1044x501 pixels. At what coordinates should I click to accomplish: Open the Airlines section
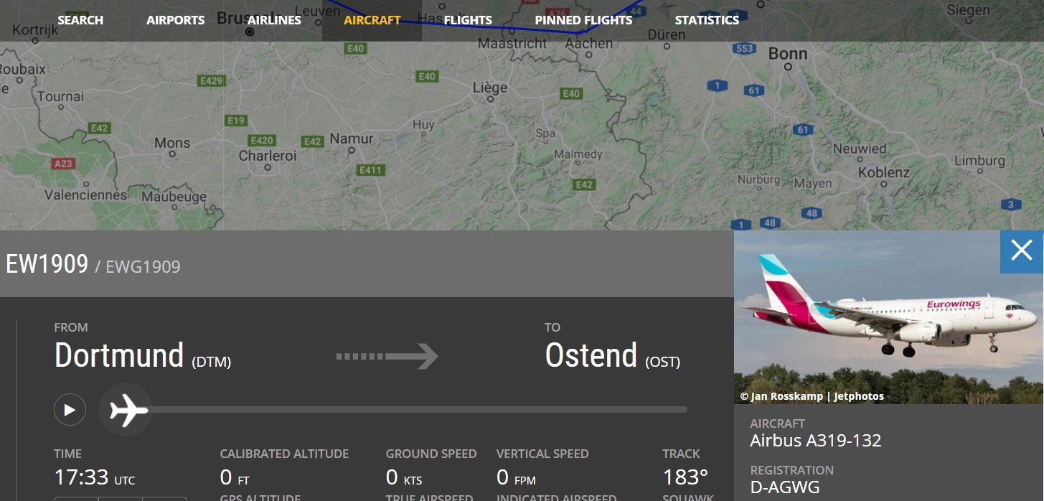click(274, 20)
